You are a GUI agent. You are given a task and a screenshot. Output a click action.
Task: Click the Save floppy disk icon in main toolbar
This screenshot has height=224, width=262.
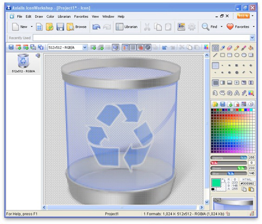[60, 27]
